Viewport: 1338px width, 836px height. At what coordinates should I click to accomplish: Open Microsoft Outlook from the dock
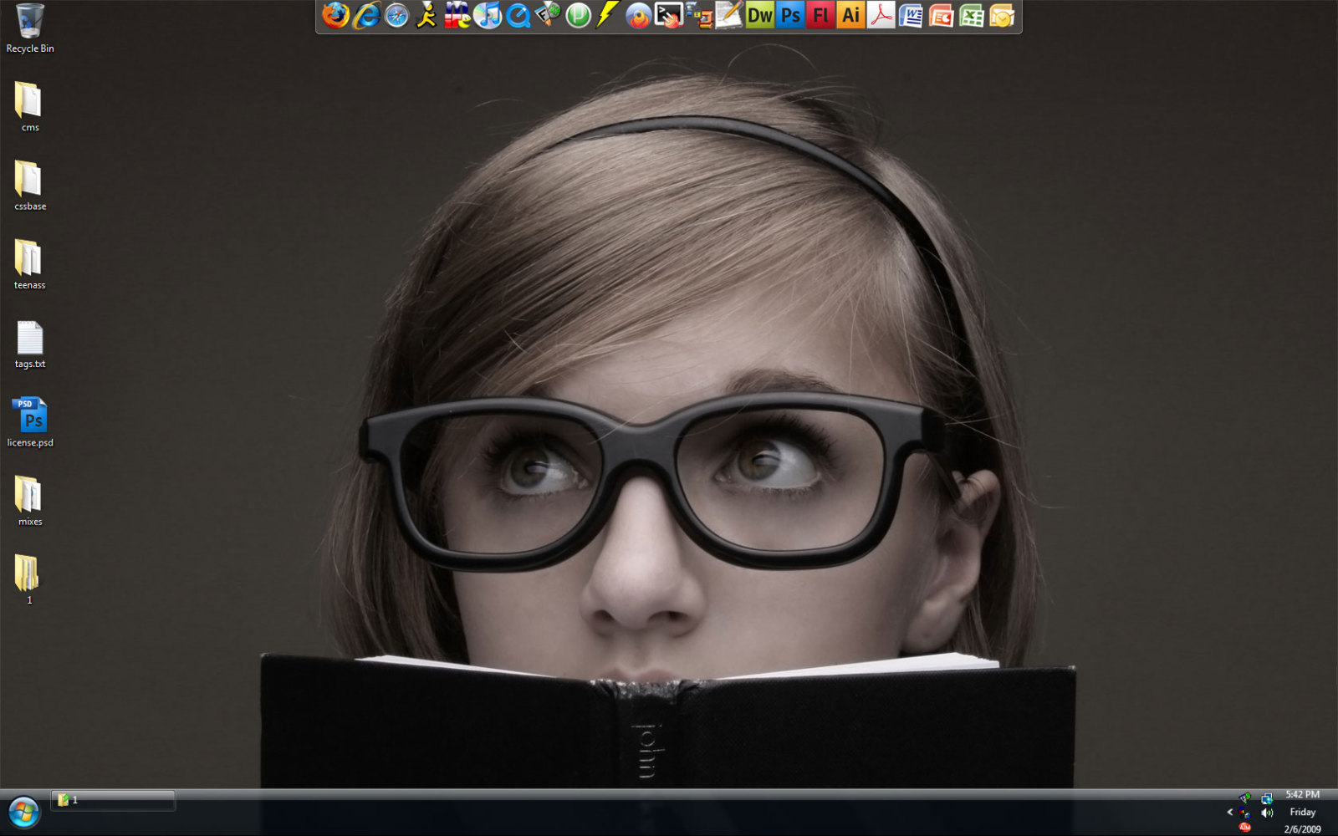click(1002, 15)
